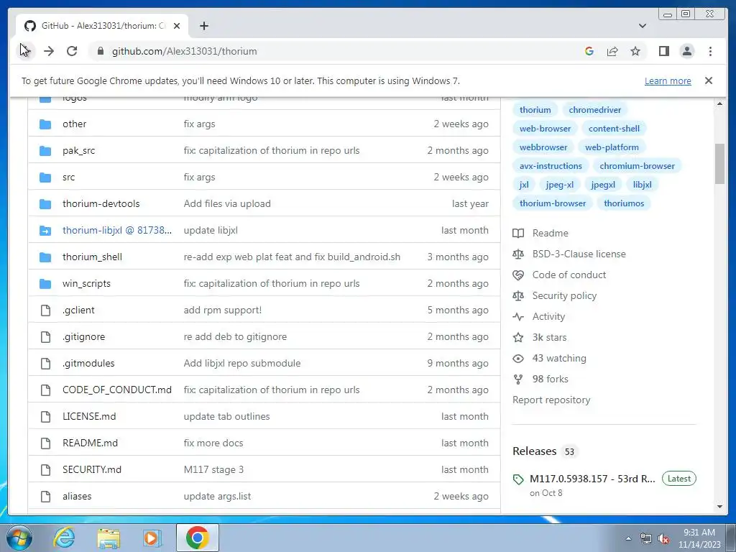Viewport: 736px width, 552px height.
Task: Click the padlock site info icon
Action: 101,51
